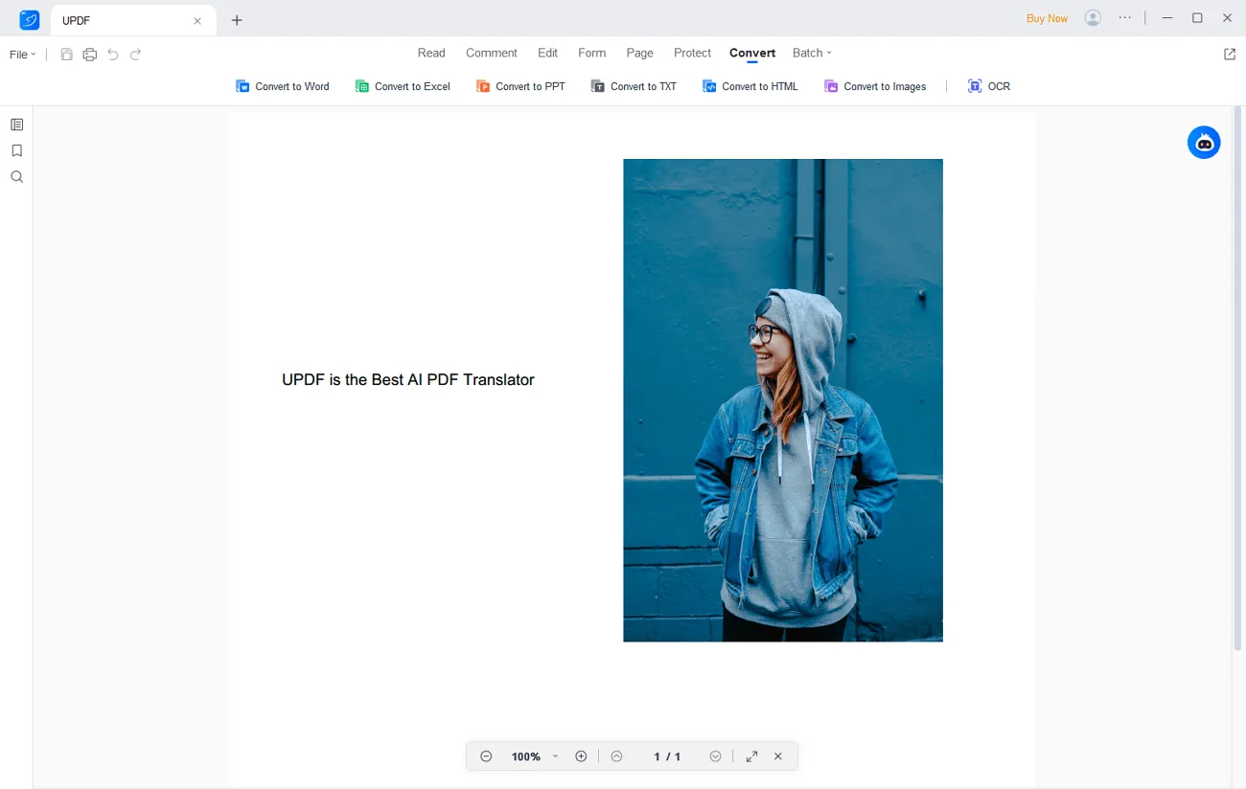This screenshot has height=789, width=1246.
Task: Maximize the UPDF window
Action: coord(1197,18)
